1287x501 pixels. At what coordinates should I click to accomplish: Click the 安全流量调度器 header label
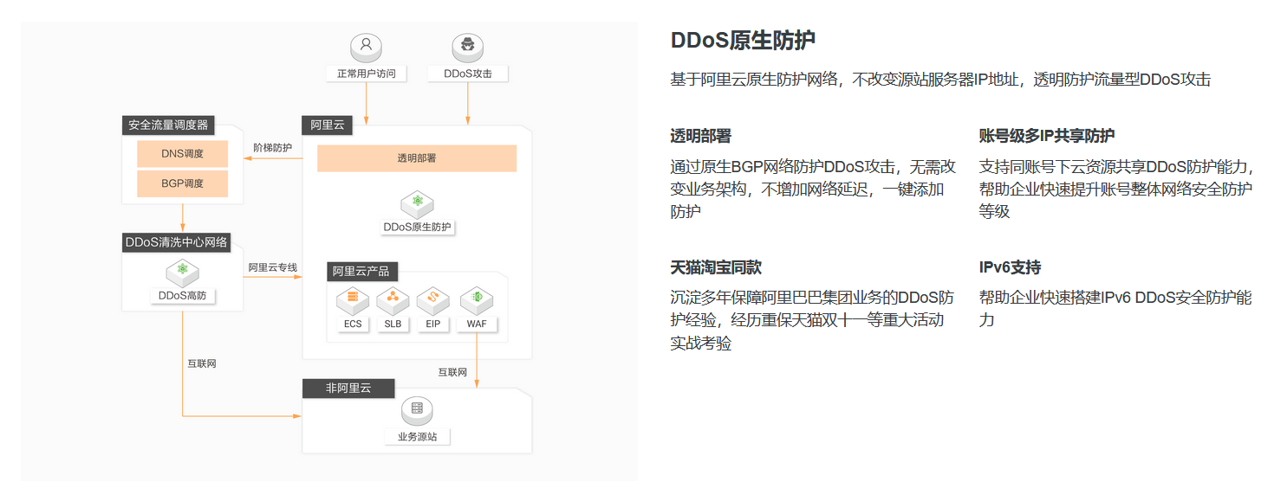coord(168,125)
